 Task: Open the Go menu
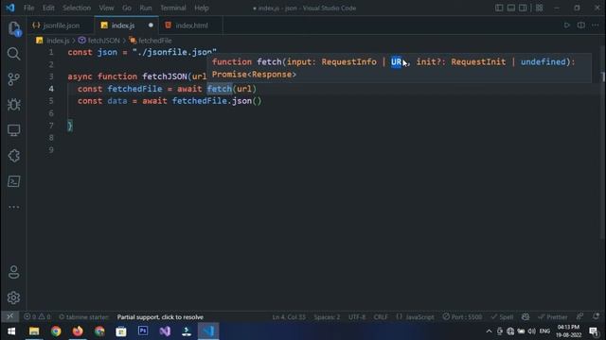point(127,8)
